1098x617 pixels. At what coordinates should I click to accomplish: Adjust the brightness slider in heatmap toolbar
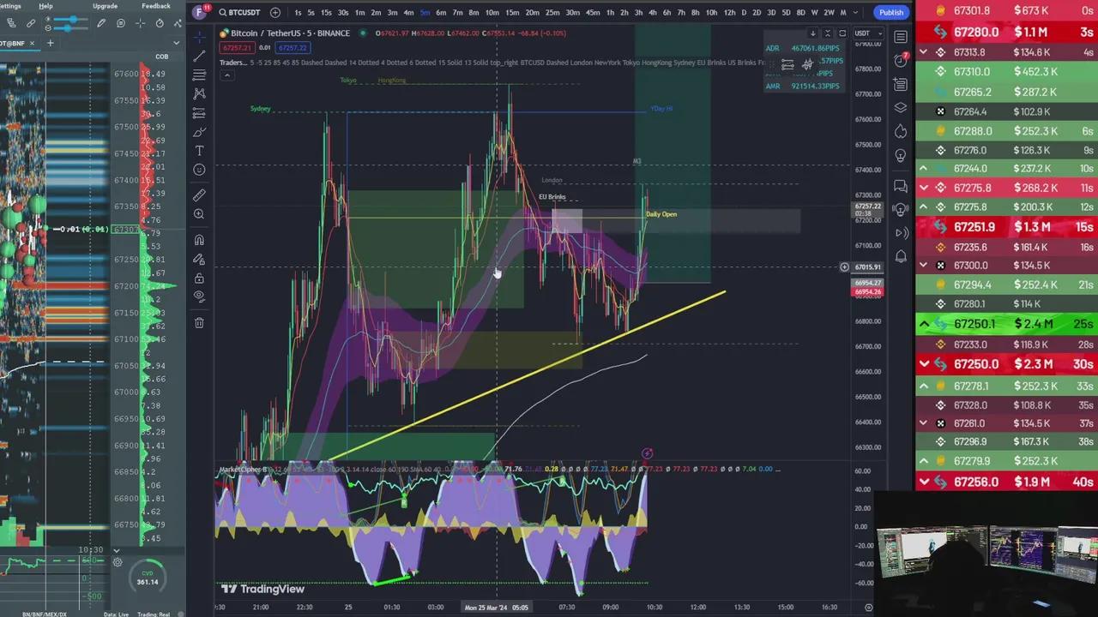click(x=72, y=19)
